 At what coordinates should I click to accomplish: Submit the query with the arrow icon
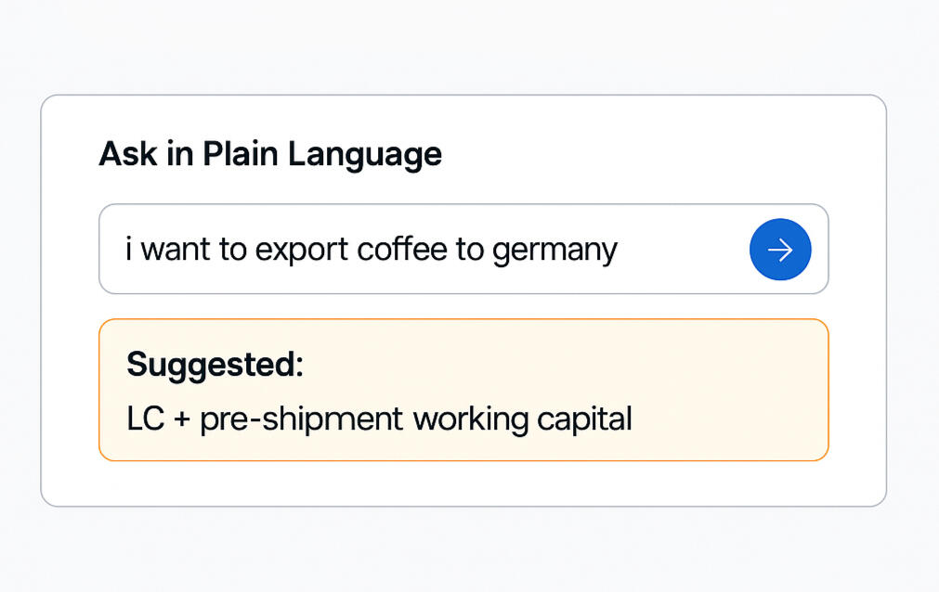pos(780,250)
